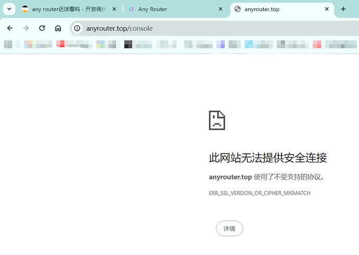
Task: Click the 详情 details button
Action: pyautogui.click(x=229, y=228)
